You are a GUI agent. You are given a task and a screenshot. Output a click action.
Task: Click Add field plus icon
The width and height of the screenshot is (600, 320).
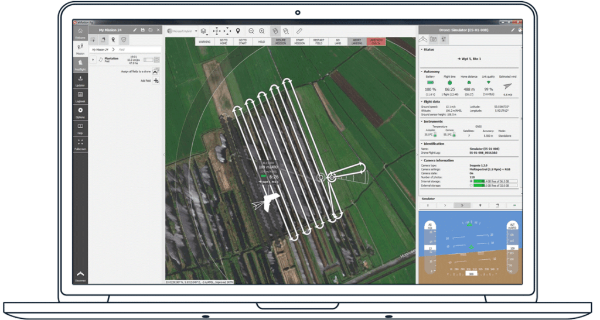click(156, 80)
